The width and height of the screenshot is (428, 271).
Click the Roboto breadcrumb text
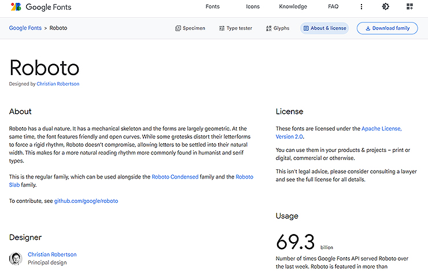[x=58, y=28]
